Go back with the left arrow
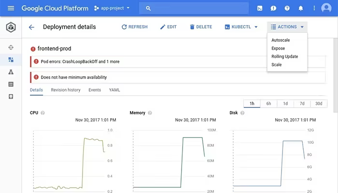The width and height of the screenshot is (338, 193). (31, 27)
